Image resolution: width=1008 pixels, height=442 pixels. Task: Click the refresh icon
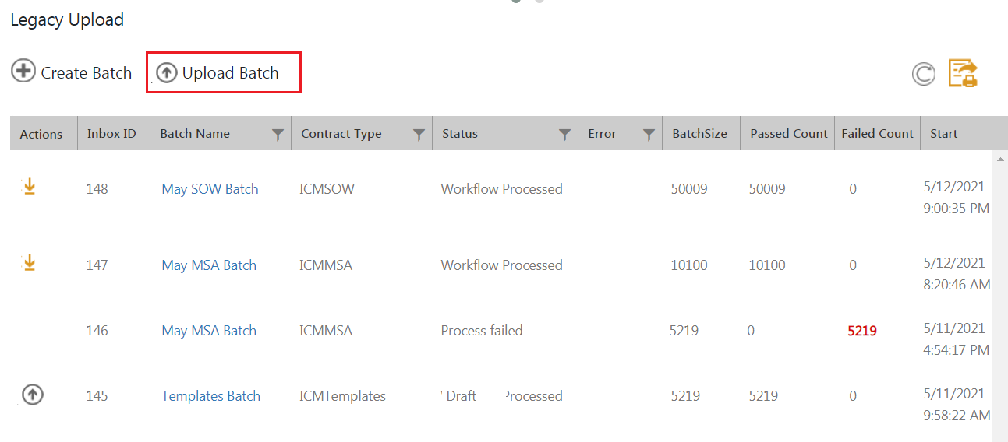(x=924, y=74)
